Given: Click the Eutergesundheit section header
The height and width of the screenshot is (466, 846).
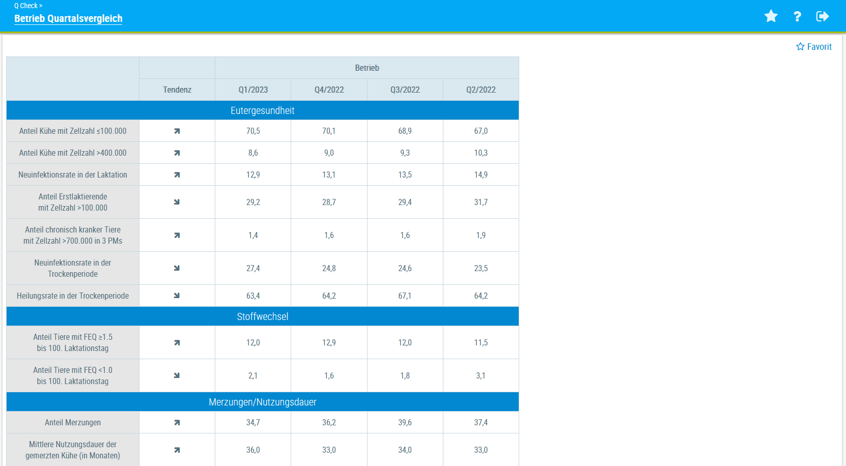Looking at the screenshot, I should (x=262, y=110).
